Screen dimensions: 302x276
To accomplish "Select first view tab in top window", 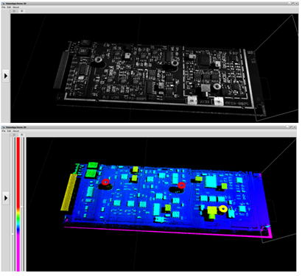I will click(x=14, y=11).
